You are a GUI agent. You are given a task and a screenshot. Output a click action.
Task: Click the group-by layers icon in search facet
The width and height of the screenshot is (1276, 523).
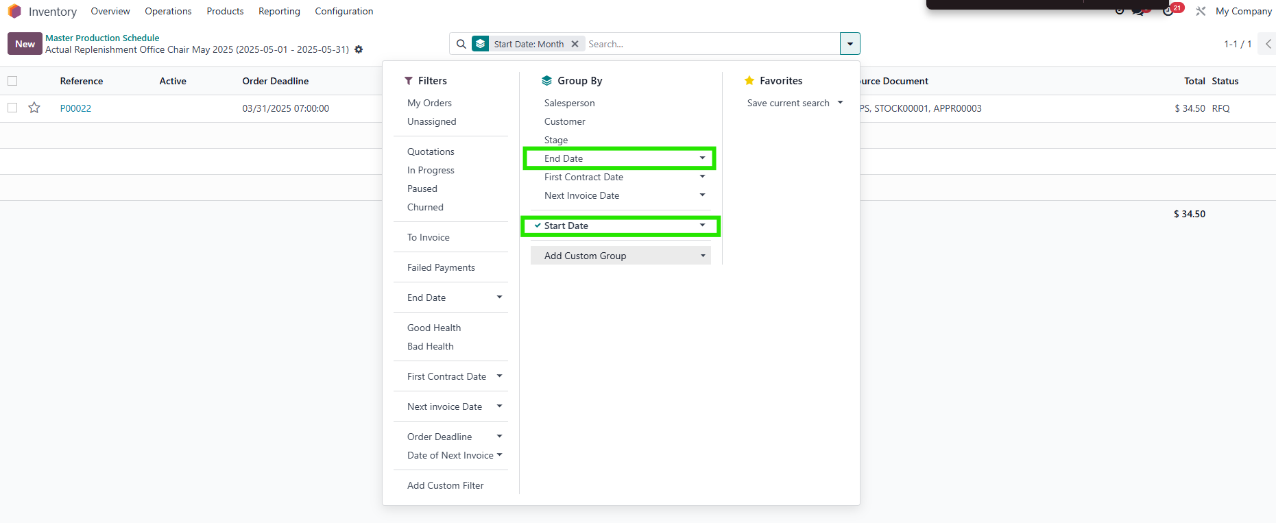[x=481, y=44]
